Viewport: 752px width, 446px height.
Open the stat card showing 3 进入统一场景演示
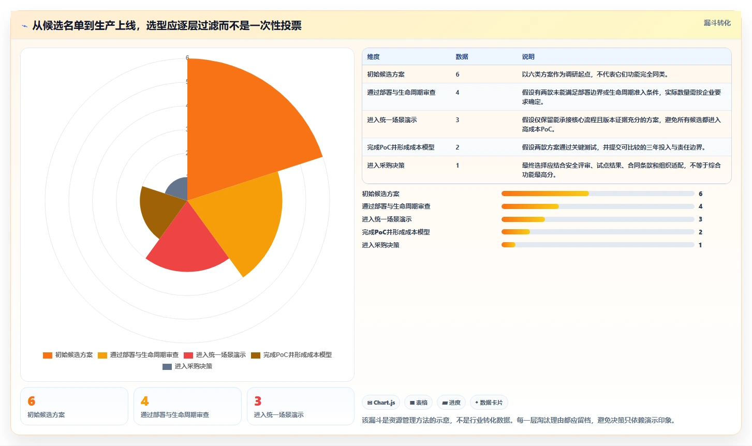click(x=301, y=406)
